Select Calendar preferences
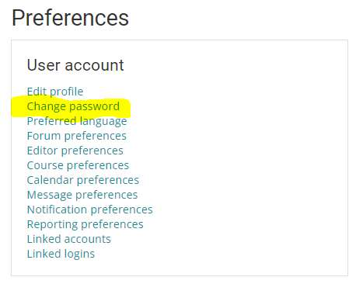Viewport: 363px width, 291px height. (83, 180)
